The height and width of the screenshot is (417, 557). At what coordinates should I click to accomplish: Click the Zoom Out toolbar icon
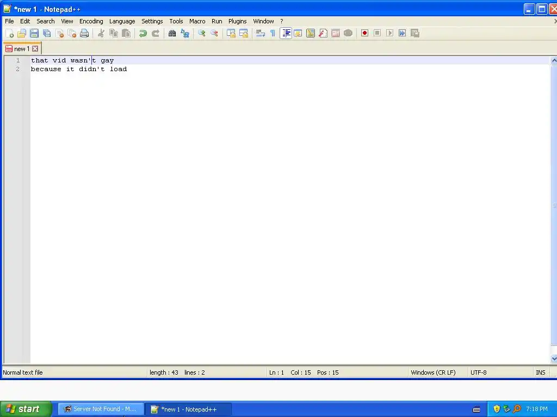(214, 33)
